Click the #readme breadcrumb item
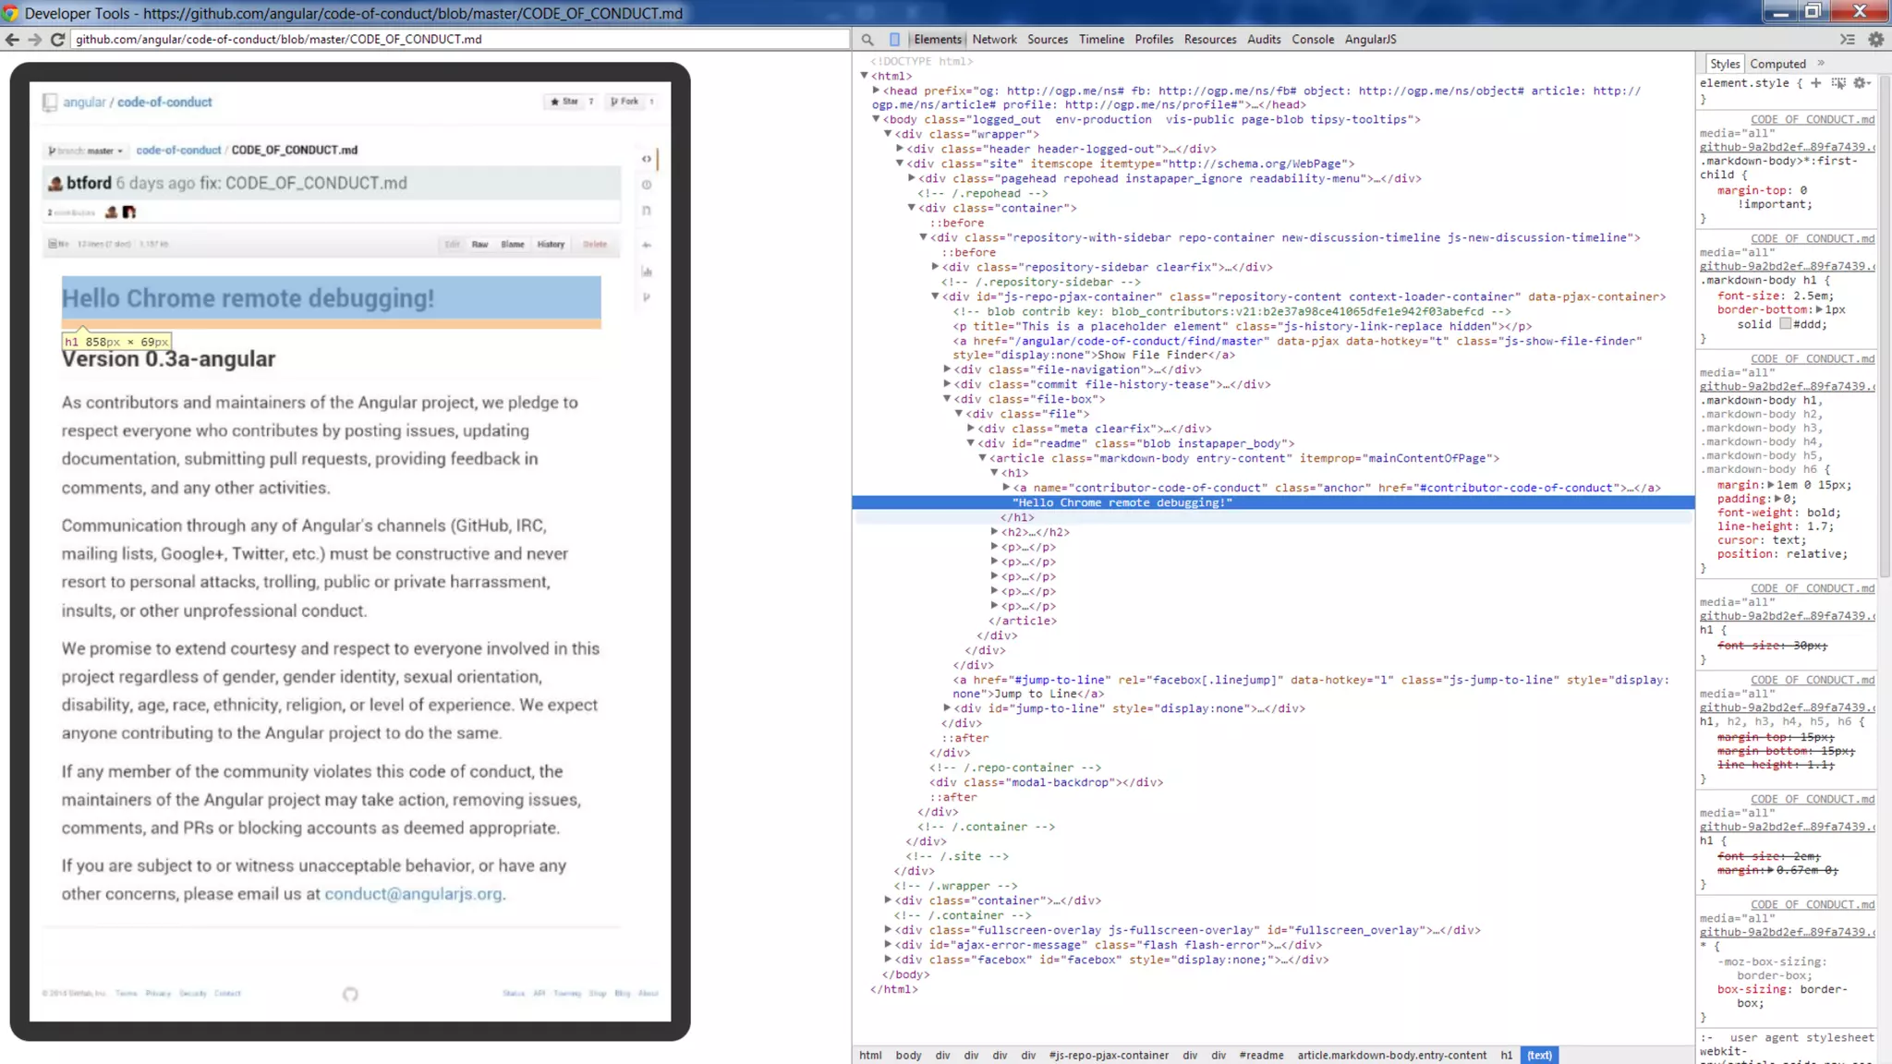This screenshot has height=1064, width=1892. tap(1261, 1055)
